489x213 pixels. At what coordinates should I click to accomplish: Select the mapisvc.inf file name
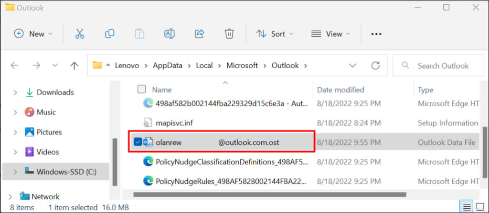click(x=174, y=123)
